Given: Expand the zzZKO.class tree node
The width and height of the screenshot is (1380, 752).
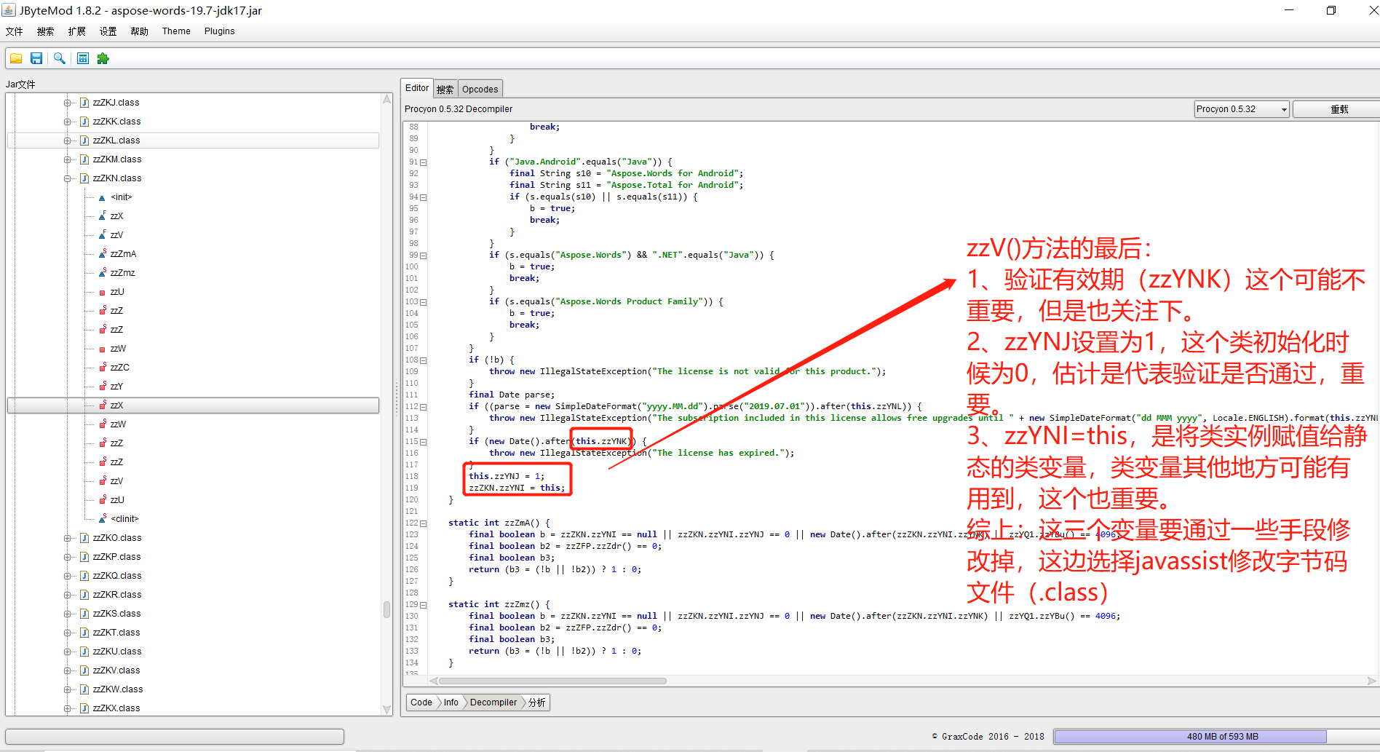Looking at the screenshot, I should 67,538.
